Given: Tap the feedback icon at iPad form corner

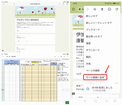Looking at the screenshot, I should tap(3, 51).
